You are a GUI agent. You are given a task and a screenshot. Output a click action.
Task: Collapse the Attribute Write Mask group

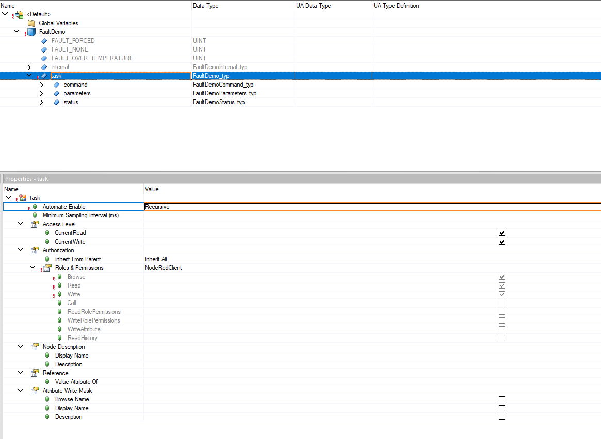click(x=20, y=390)
